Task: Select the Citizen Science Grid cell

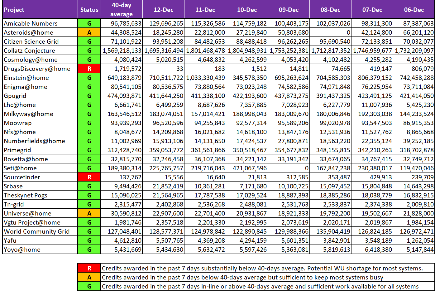Action: pyautogui.click(x=40, y=41)
